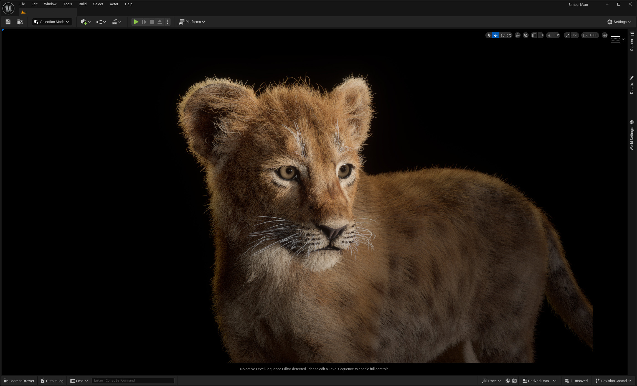
Task: Open the Trace dropdown
Action: pyautogui.click(x=491, y=381)
